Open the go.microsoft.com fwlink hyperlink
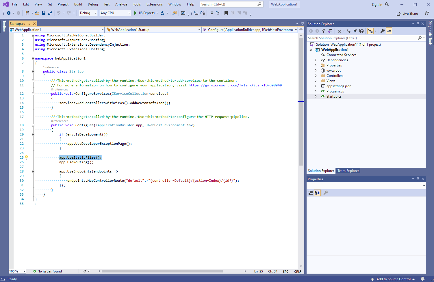 click(235, 85)
